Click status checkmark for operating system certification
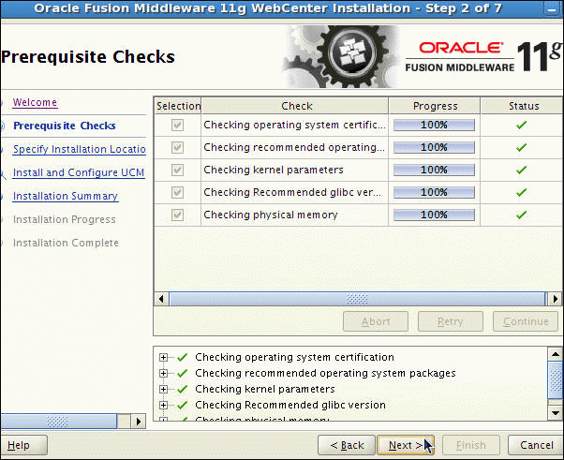 pyautogui.click(x=521, y=125)
